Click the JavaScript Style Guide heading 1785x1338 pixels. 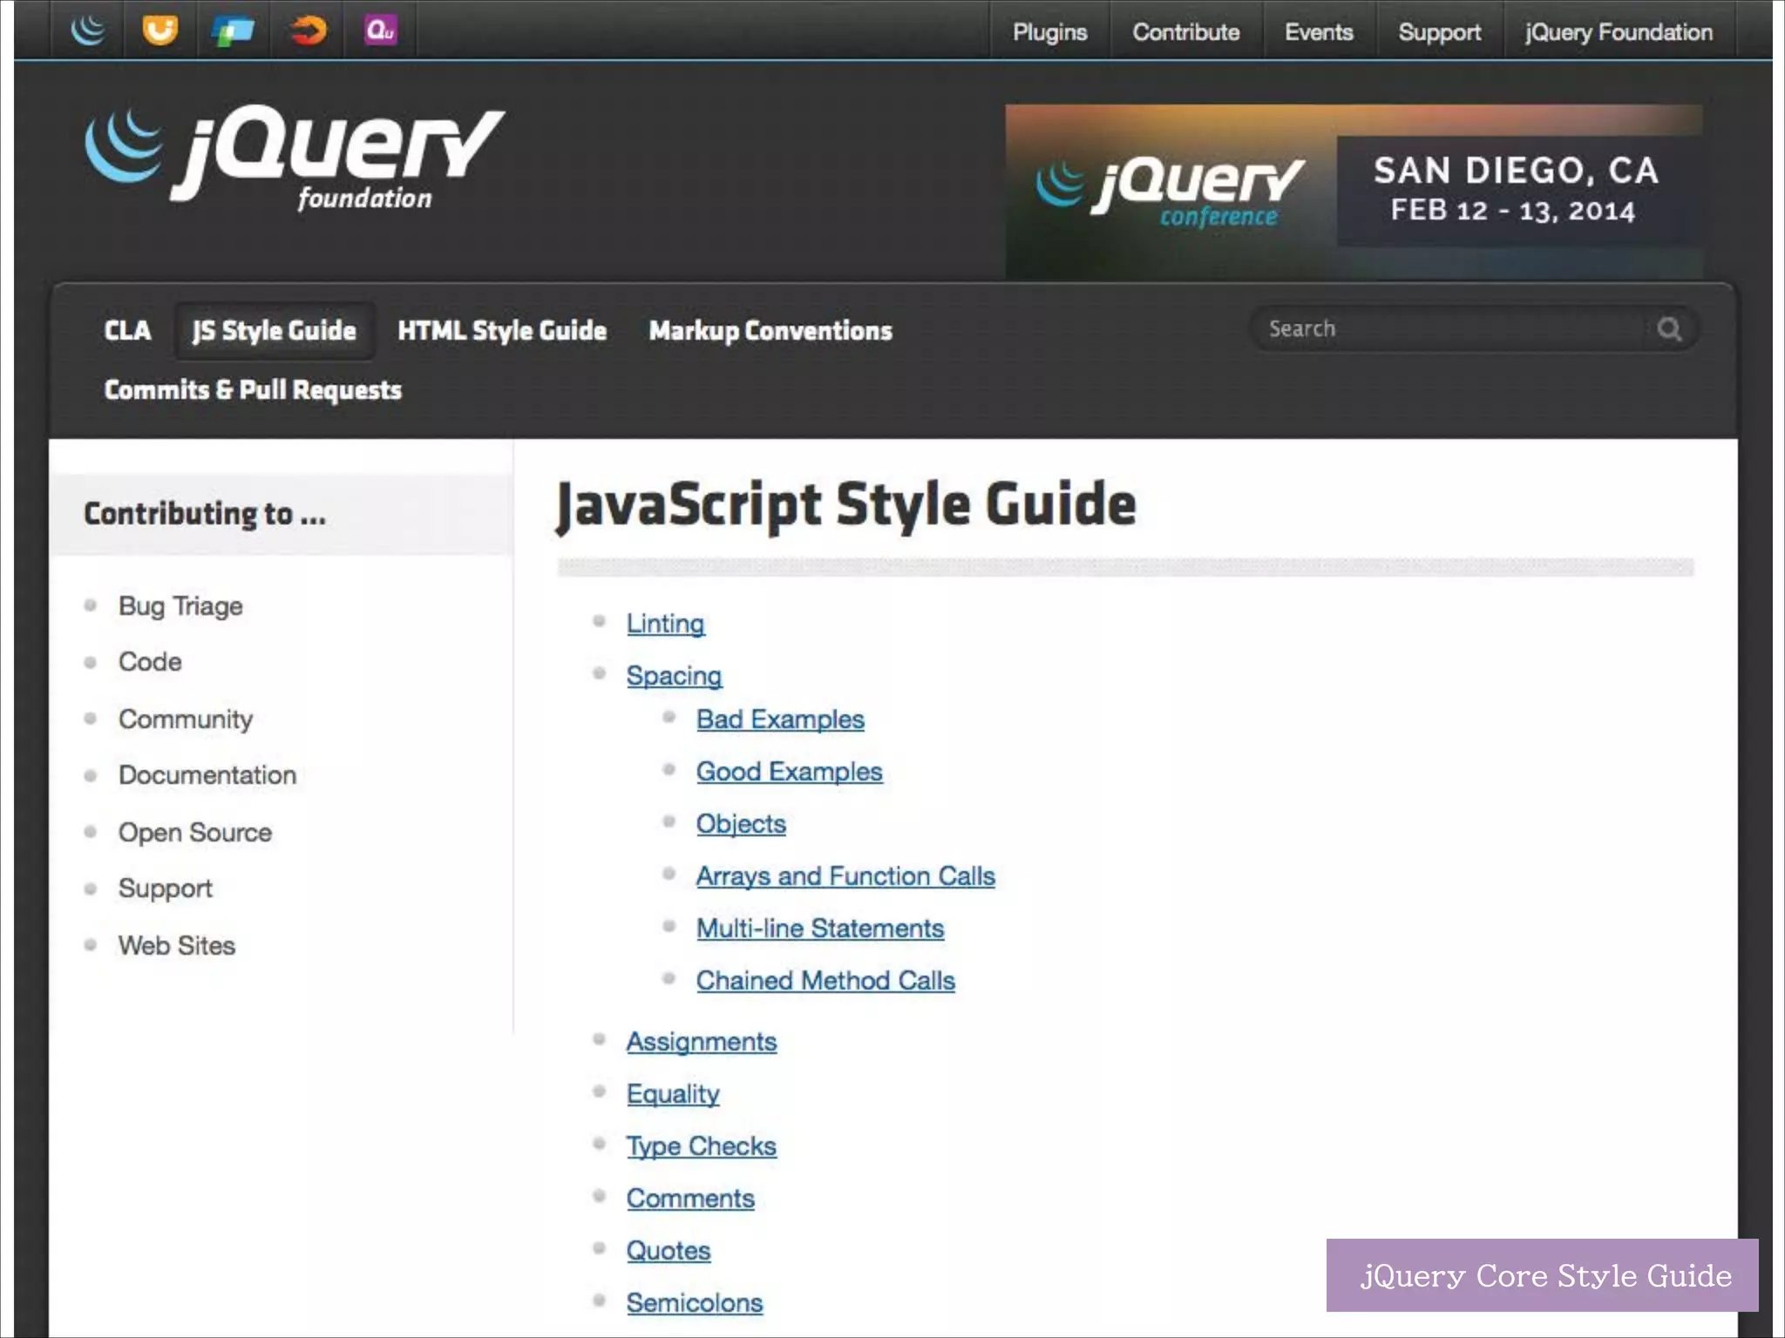(x=846, y=505)
